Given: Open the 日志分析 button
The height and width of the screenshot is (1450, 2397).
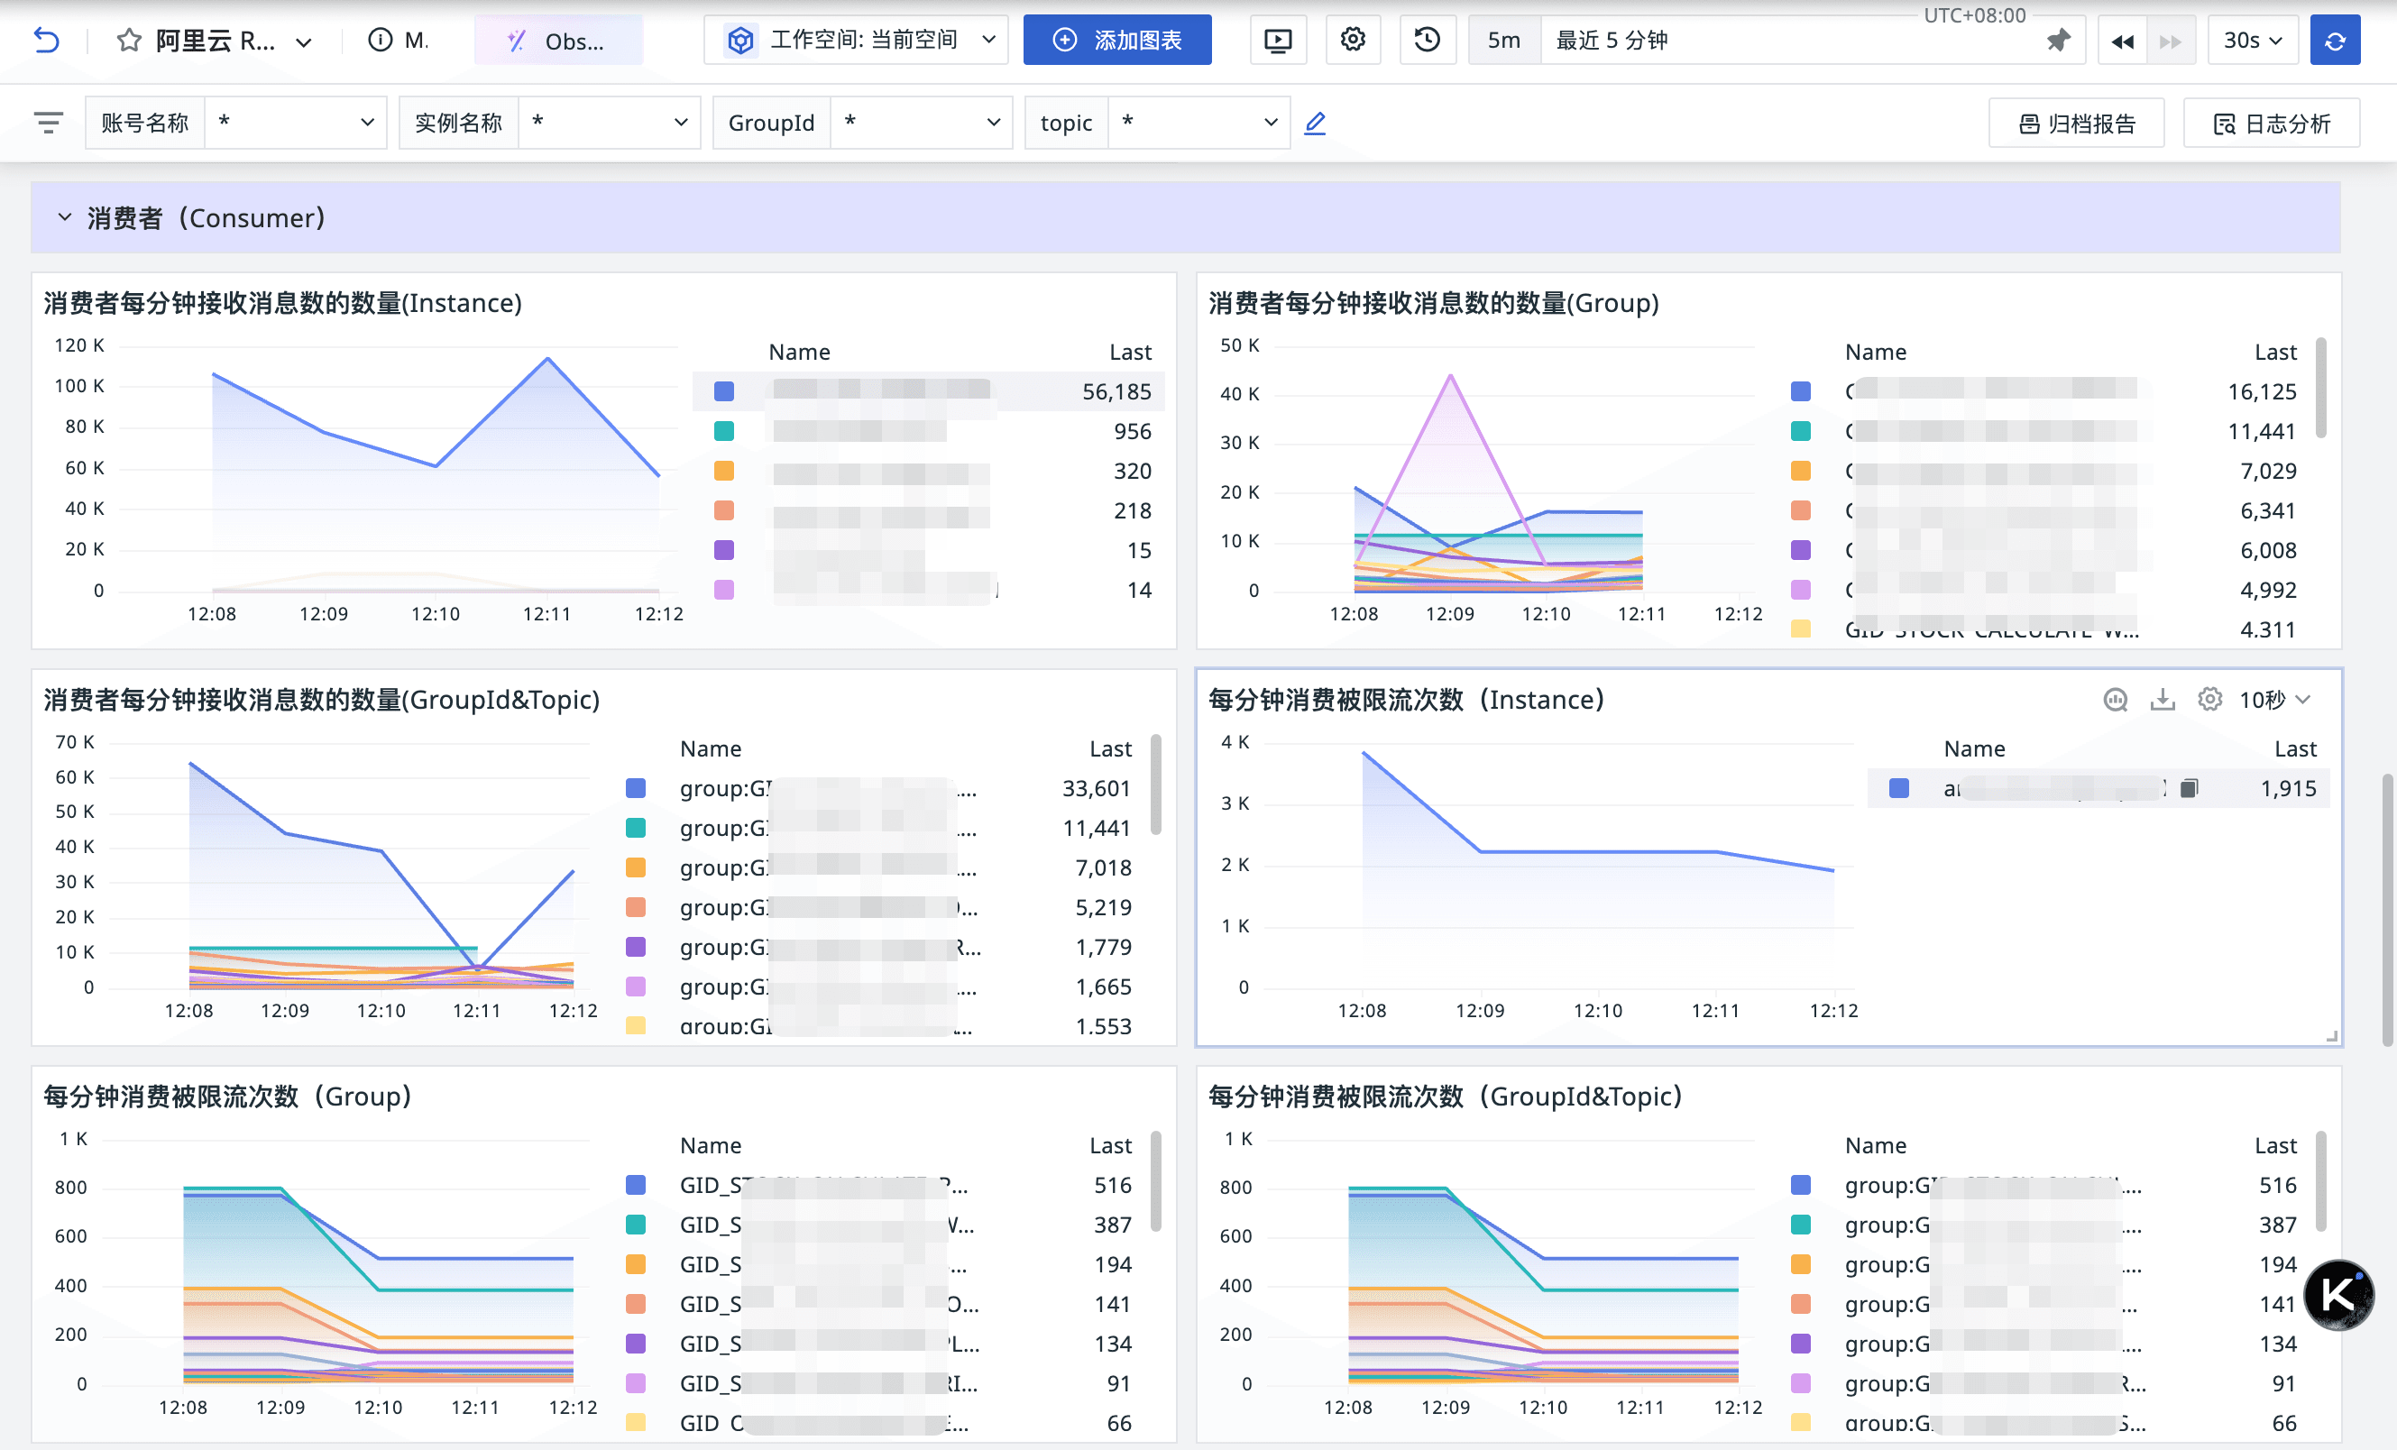Looking at the screenshot, I should (x=2272, y=123).
